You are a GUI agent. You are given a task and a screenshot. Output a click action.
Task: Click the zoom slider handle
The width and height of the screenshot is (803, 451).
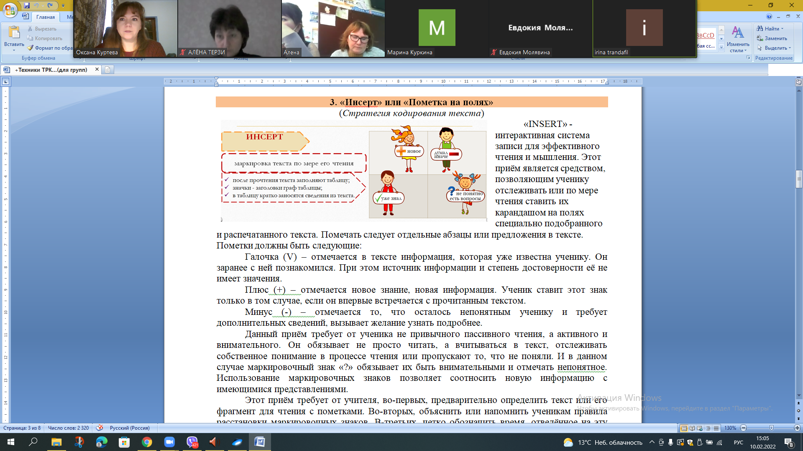(772, 428)
